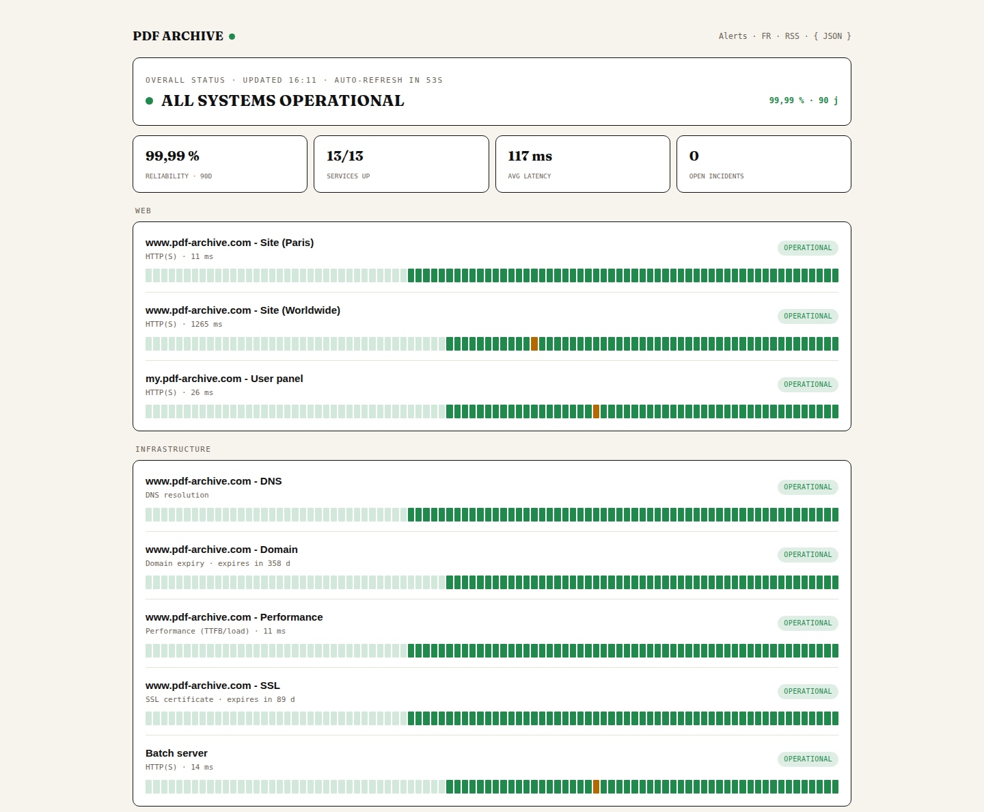Click the HTTP(S) · 1265 ms text
Viewport: 984px width, 812px height.
tap(184, 325)
